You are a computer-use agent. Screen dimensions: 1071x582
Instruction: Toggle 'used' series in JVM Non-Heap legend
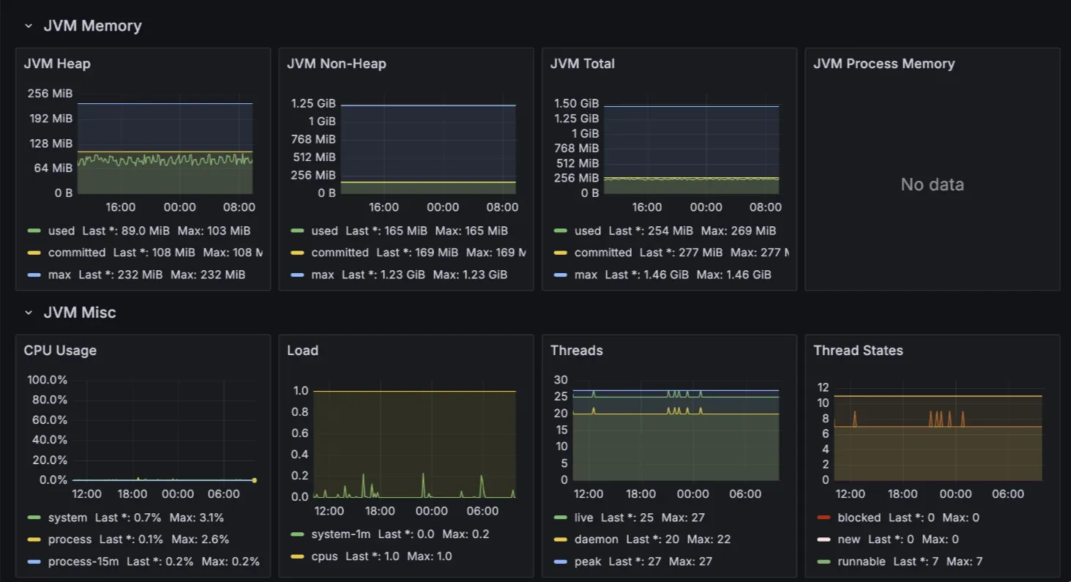pos(324,231)
